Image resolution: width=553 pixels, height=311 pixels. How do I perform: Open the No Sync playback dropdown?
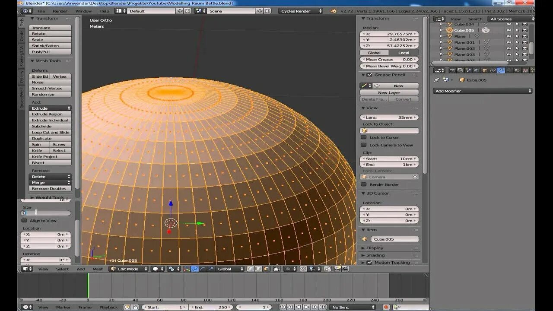pyautogui.click(x=352, y=307)
